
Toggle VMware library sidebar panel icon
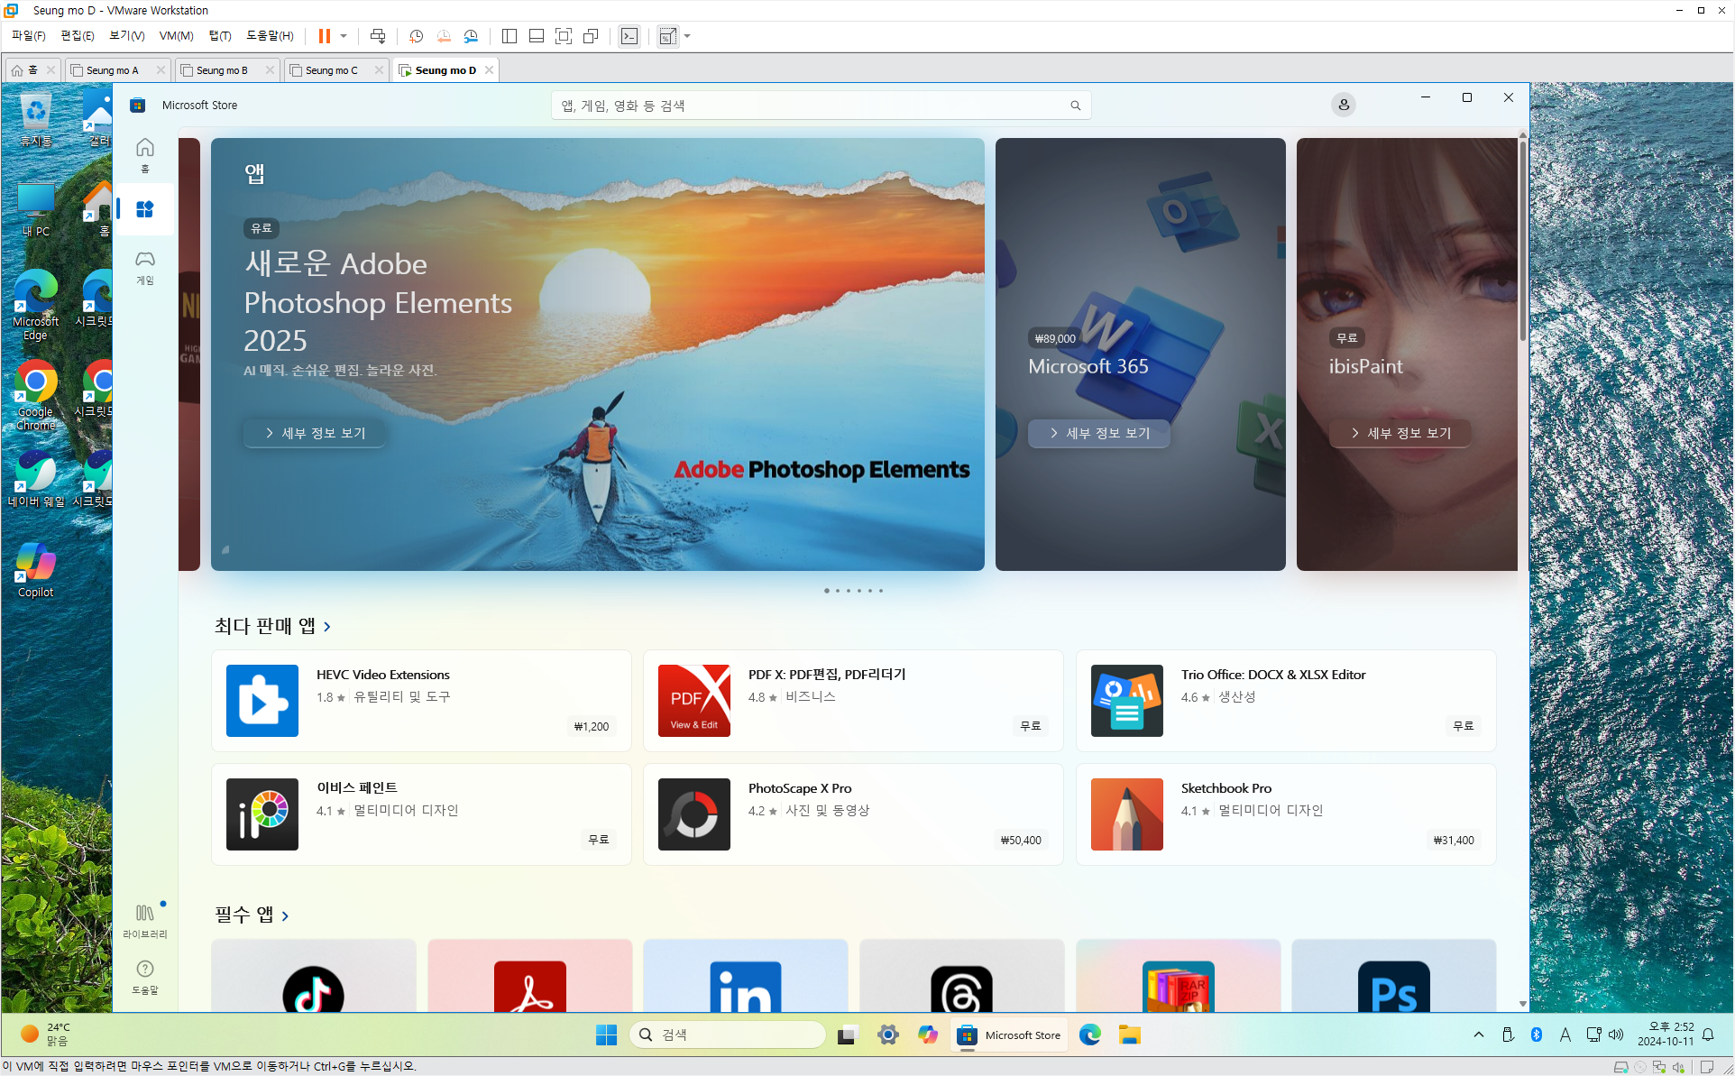(x=509, y=36)
